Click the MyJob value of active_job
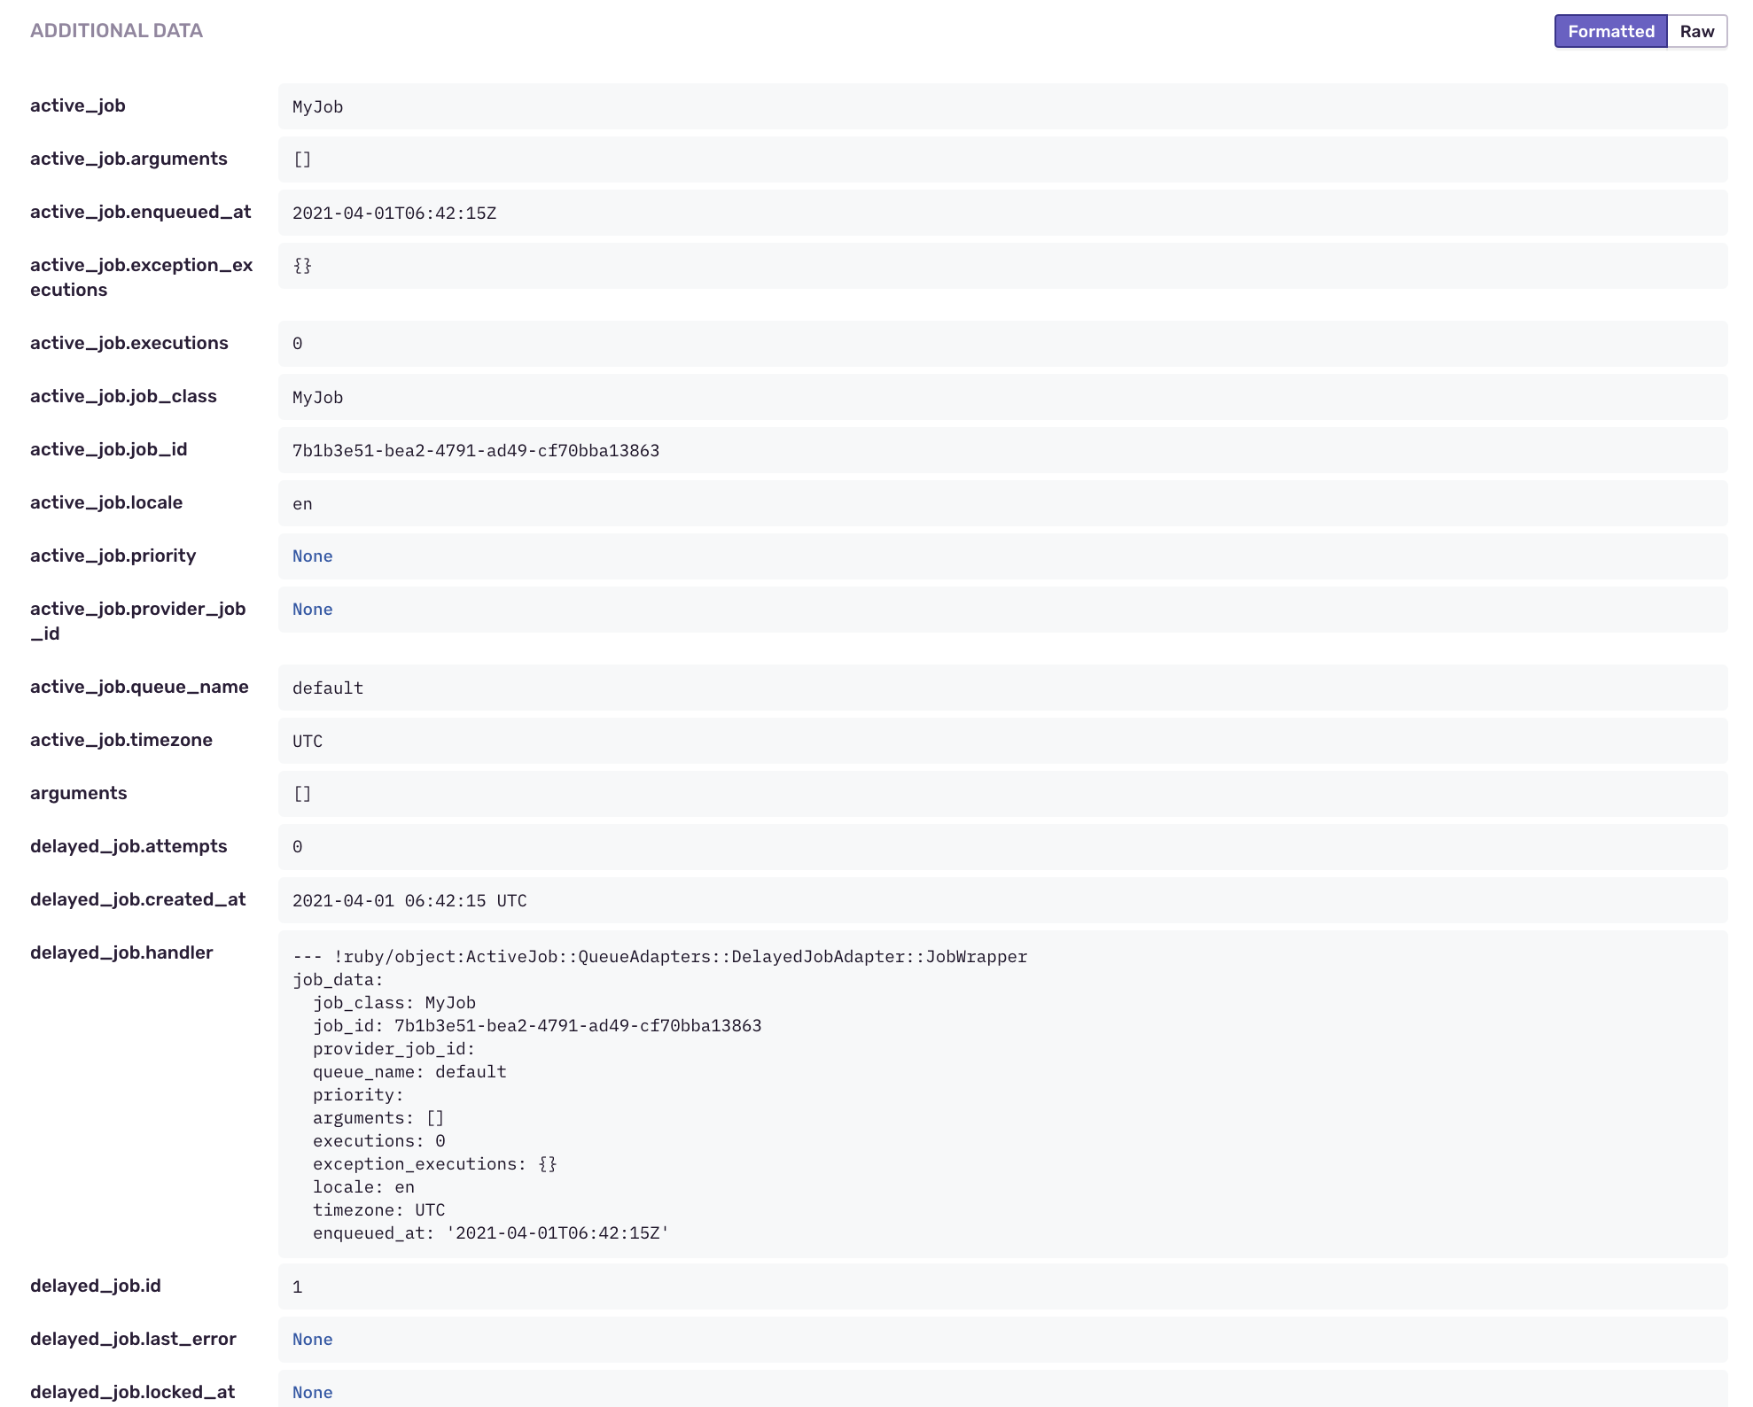This screenshot has width=1753, height=1407. (317, 106)
